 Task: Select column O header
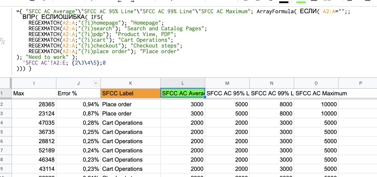316,83
